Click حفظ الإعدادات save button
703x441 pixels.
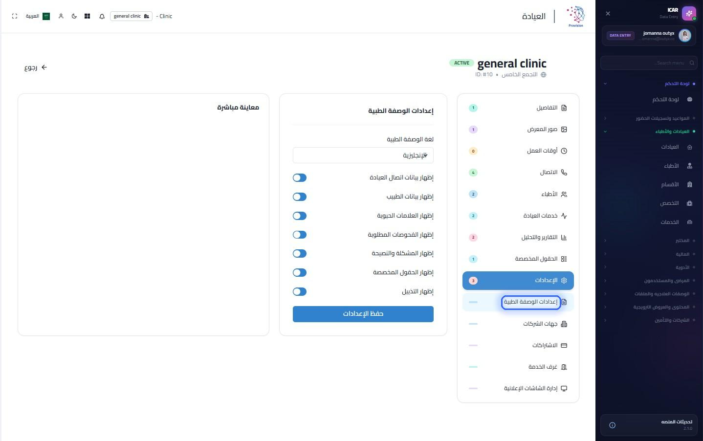coord(363,314)
